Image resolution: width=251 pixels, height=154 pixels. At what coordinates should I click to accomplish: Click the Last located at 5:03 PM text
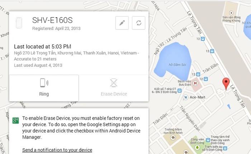click(42, 46)
